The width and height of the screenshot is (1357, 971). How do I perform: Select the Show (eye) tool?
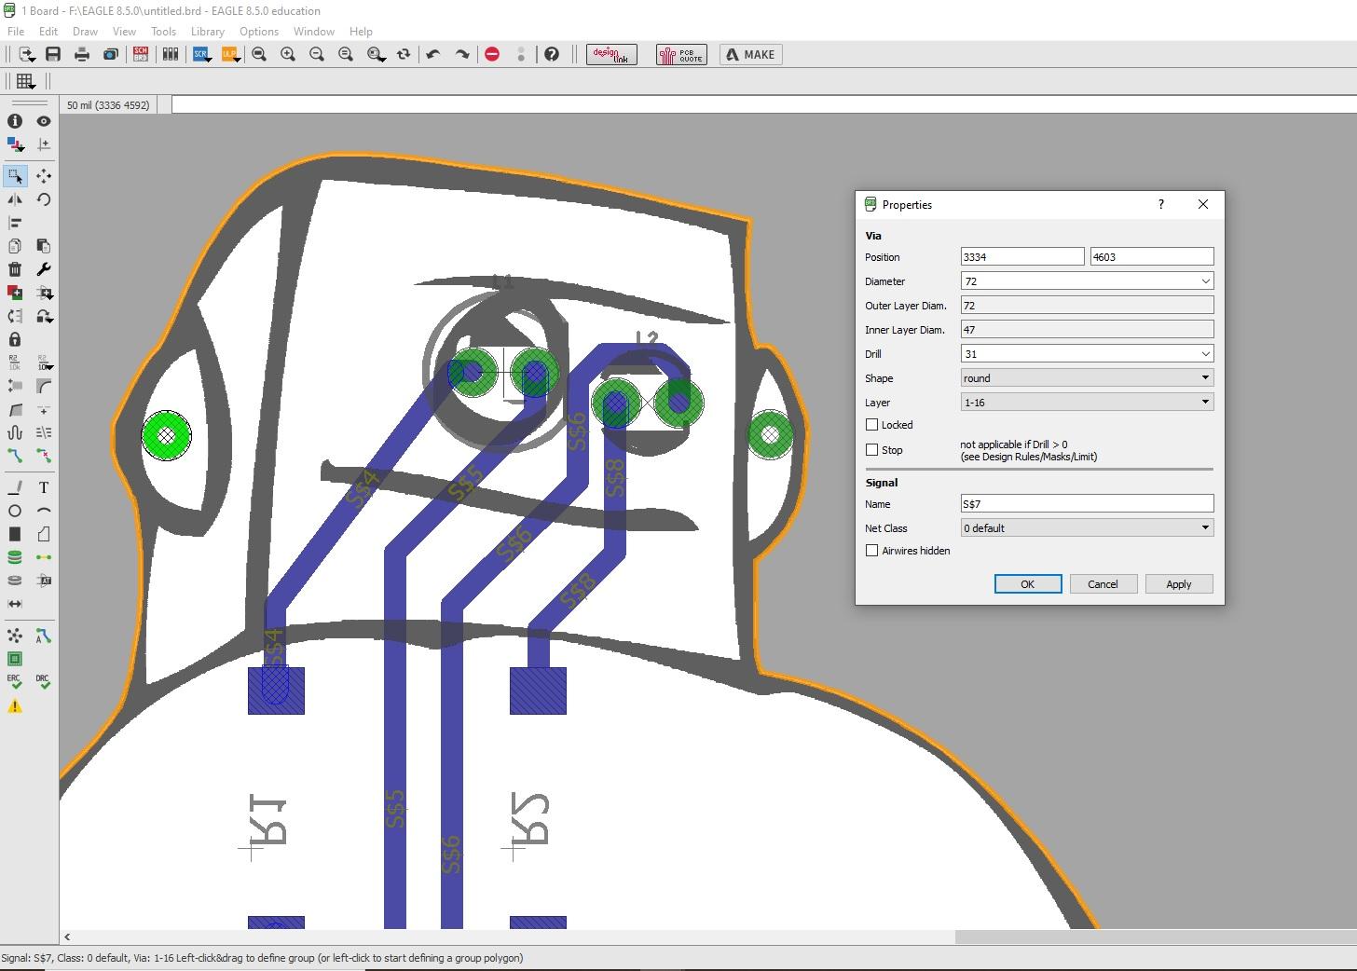(x=43, y=121)
